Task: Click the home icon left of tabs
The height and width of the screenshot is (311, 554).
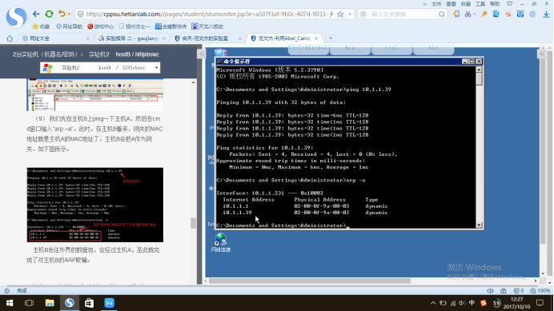Action: pyautogui.click(x=10, y=38)
